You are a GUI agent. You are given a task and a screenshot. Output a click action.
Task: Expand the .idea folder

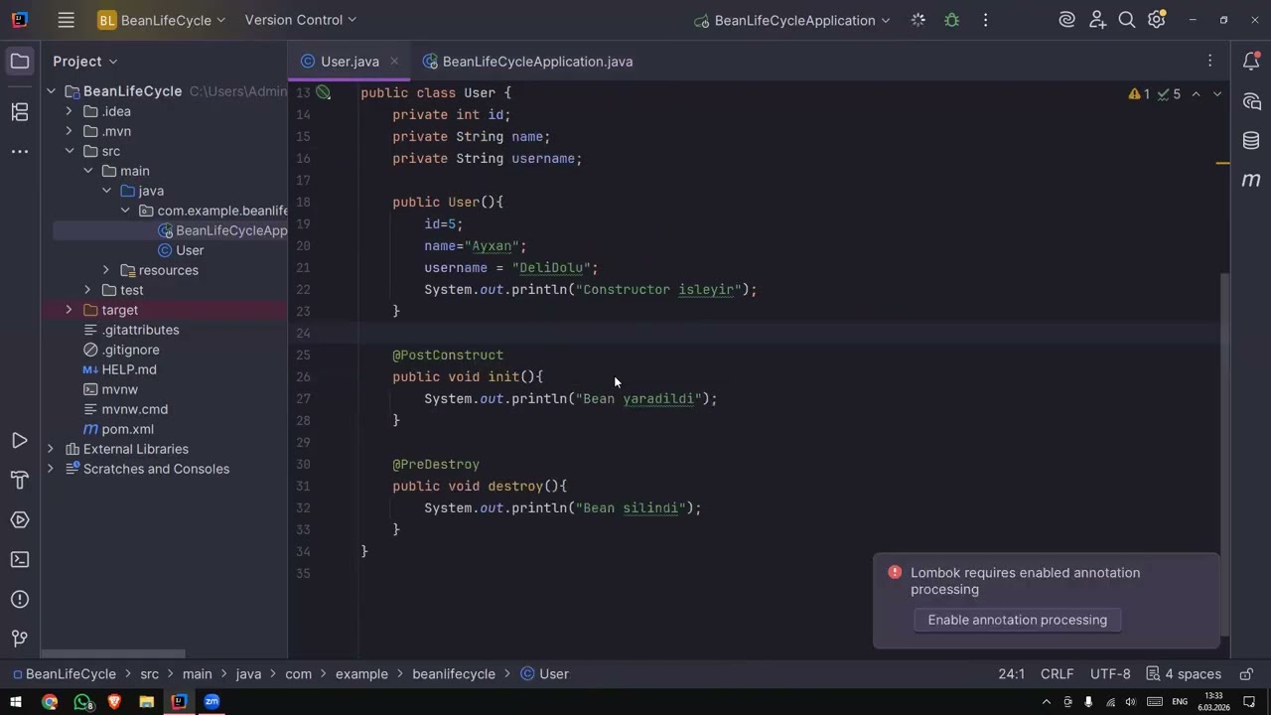(70, 111)
